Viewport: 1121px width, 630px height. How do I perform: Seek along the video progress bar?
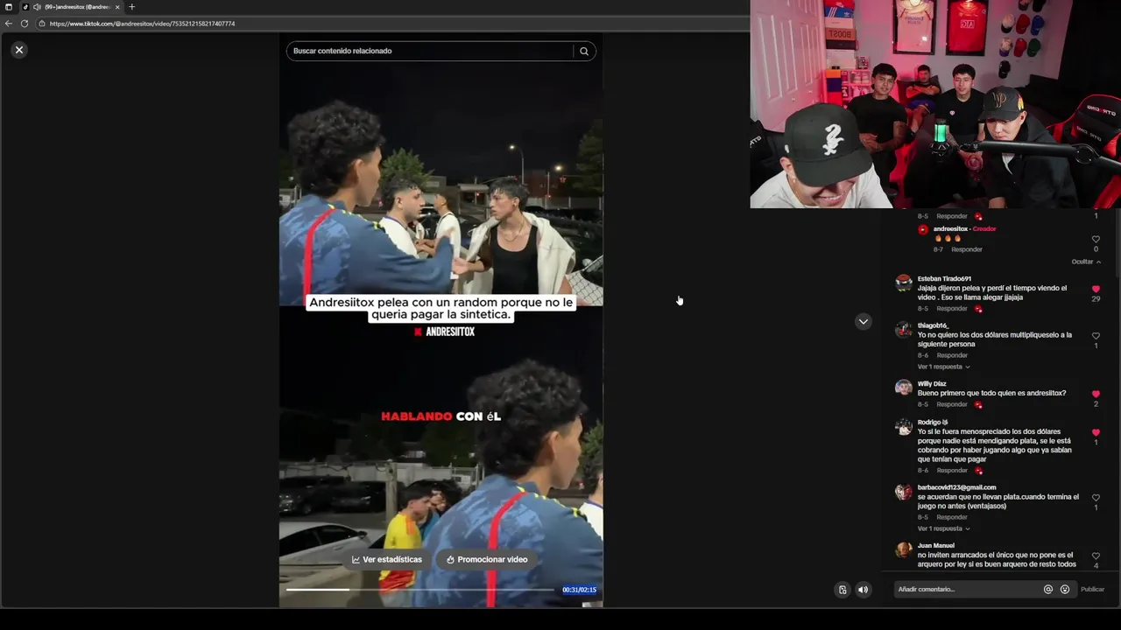click(x=420, y=590)
